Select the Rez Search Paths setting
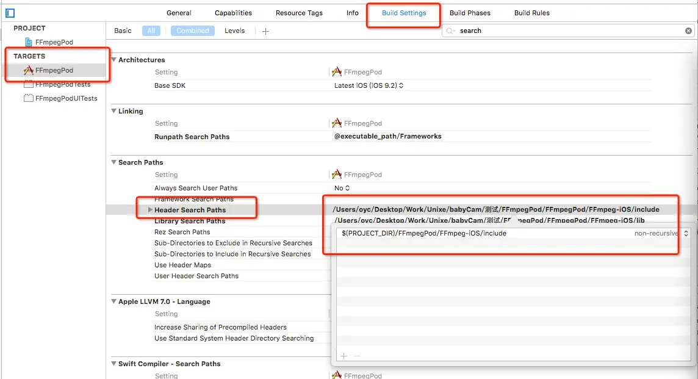Viewport: 698px width, 379px height. coord(182,232)
